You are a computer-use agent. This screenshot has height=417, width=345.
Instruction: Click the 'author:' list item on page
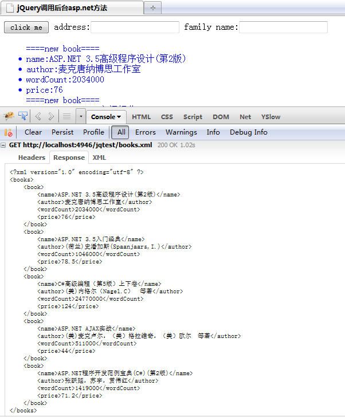coord(83,69)
